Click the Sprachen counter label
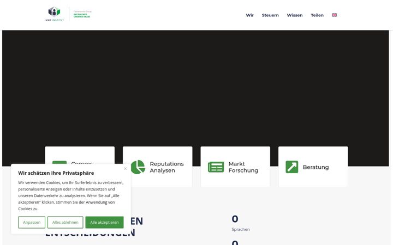Viewport: 393px width, 245px height. 241,229
